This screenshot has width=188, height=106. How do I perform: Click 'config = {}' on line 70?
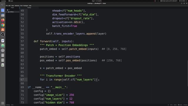pyautogui.click(x=42, y=91)
